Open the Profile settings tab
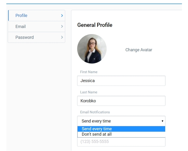 (21, 16)
